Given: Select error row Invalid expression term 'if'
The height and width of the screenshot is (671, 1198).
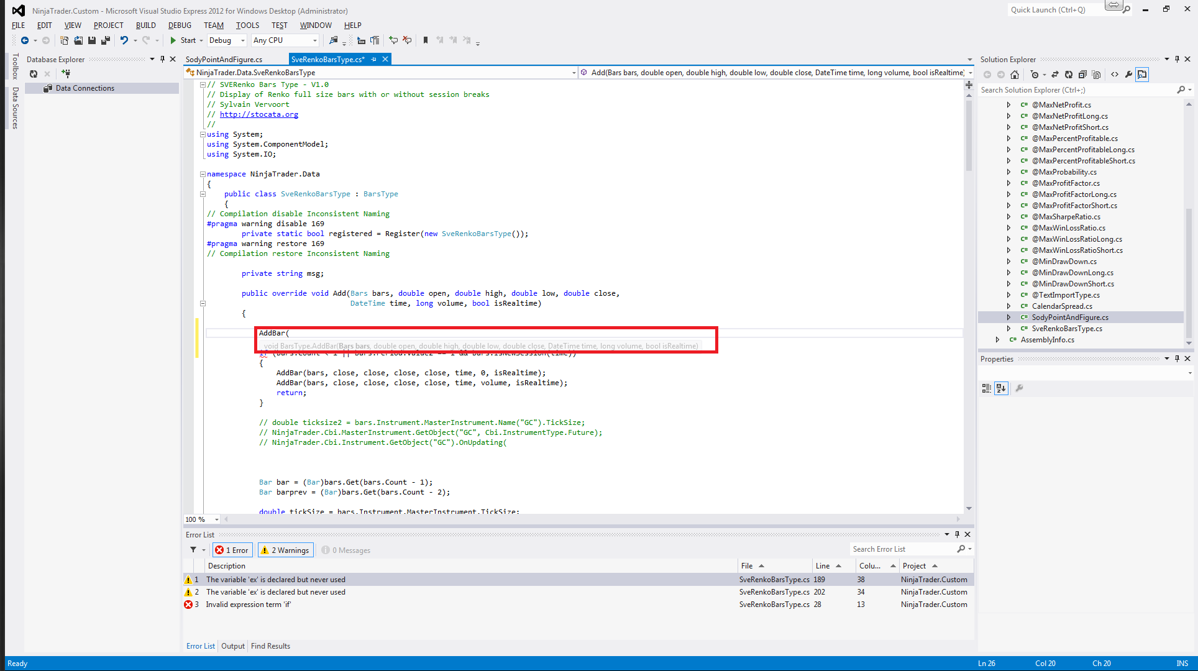Looking at the screenshot, I should [x=578, y=605].
